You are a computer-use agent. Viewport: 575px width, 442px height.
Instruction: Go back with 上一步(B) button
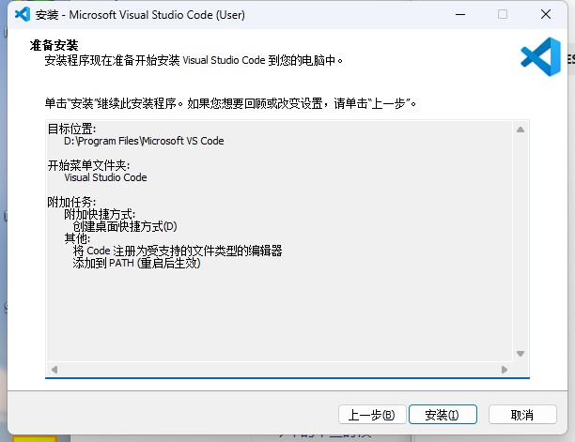pyautogui.click(x=372, y=415)
